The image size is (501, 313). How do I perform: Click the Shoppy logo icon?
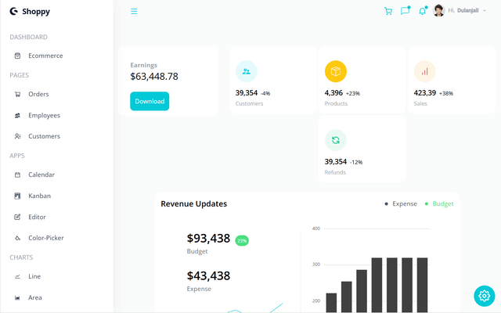click(x=14, y=12)
